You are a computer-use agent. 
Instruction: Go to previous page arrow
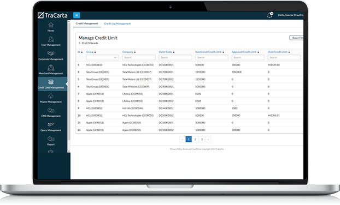tap(182, 140)
